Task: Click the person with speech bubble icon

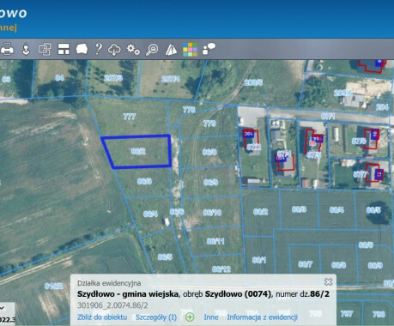Action: coord(209,49)
